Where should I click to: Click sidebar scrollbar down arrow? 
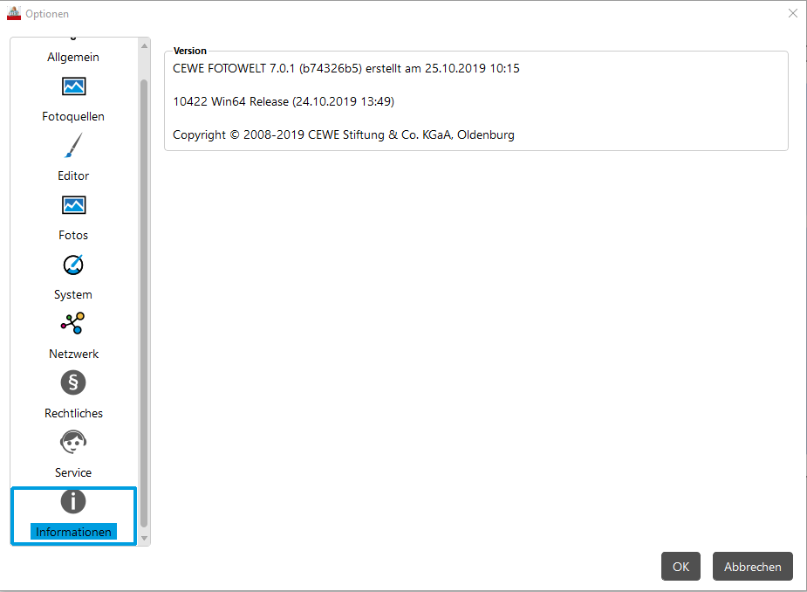[x=144, y=538]
